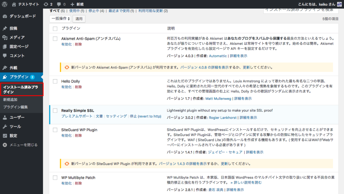Open the 投稿 menu item
The width and height of the screenshot is (344, 194).
click(21, 28)
